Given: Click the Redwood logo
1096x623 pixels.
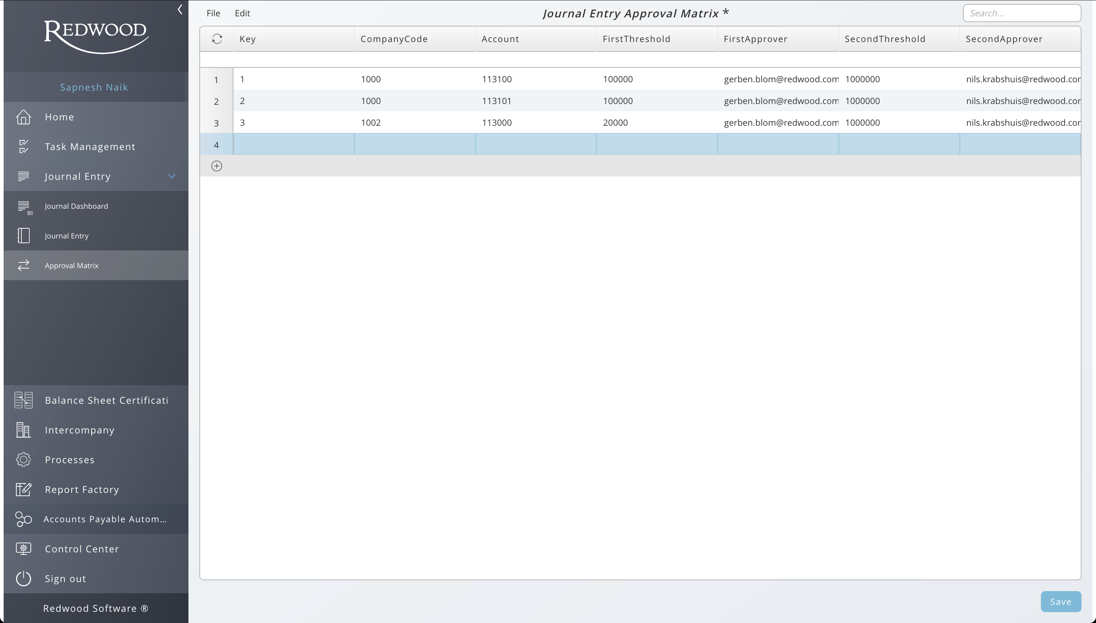Looking at the screenshot, I should point(96,37).
